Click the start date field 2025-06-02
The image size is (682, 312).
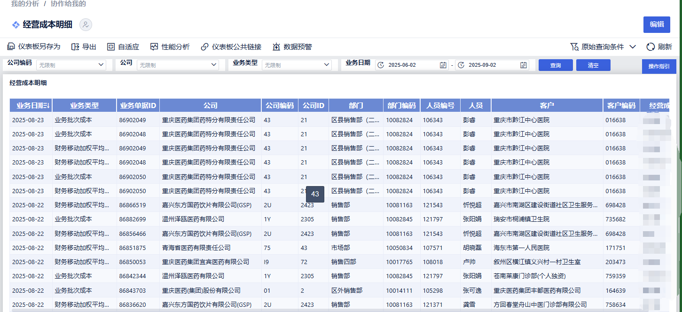(412, 65)
